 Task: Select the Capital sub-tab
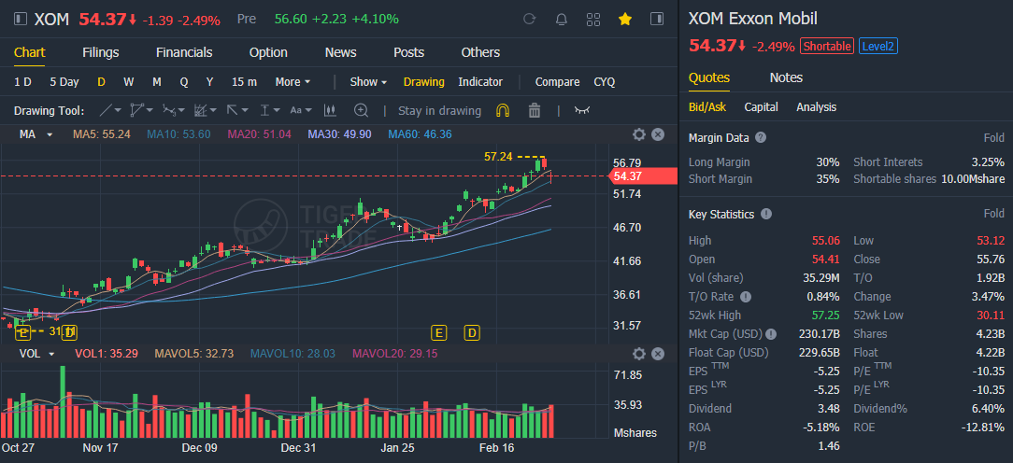click(x=761, y=107)
